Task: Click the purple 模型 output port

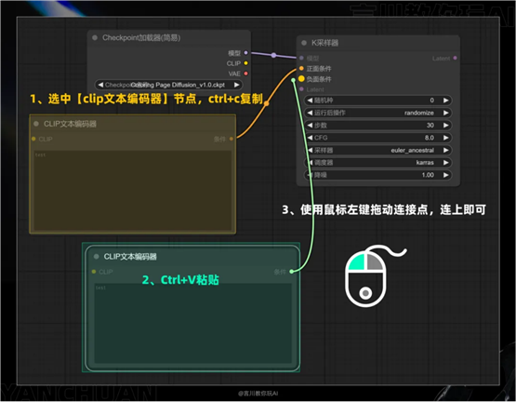Action: [x=245, y=53]
